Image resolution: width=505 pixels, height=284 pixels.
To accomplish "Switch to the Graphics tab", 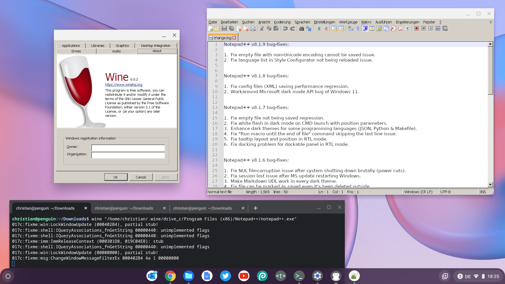I will click(x=122, y=45).
